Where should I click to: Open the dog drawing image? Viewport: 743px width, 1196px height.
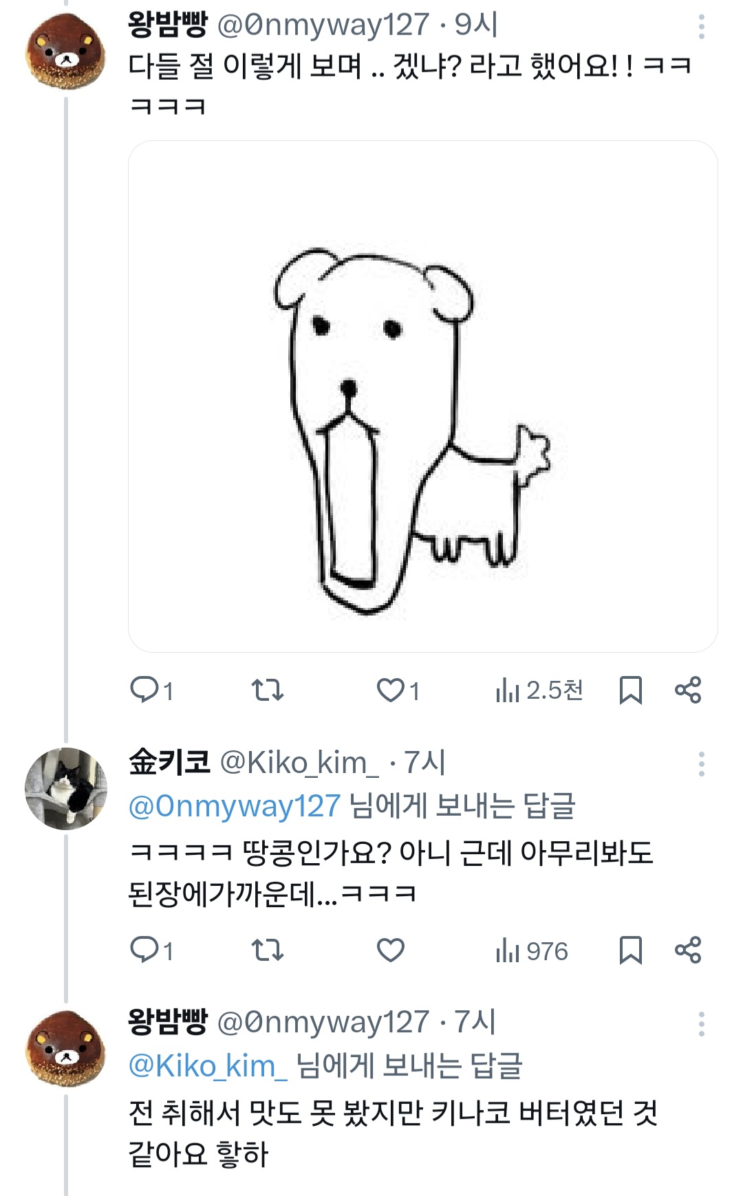422,396
